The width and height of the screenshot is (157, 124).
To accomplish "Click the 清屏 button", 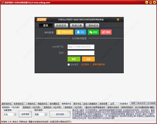I will (x=133, y=103).
